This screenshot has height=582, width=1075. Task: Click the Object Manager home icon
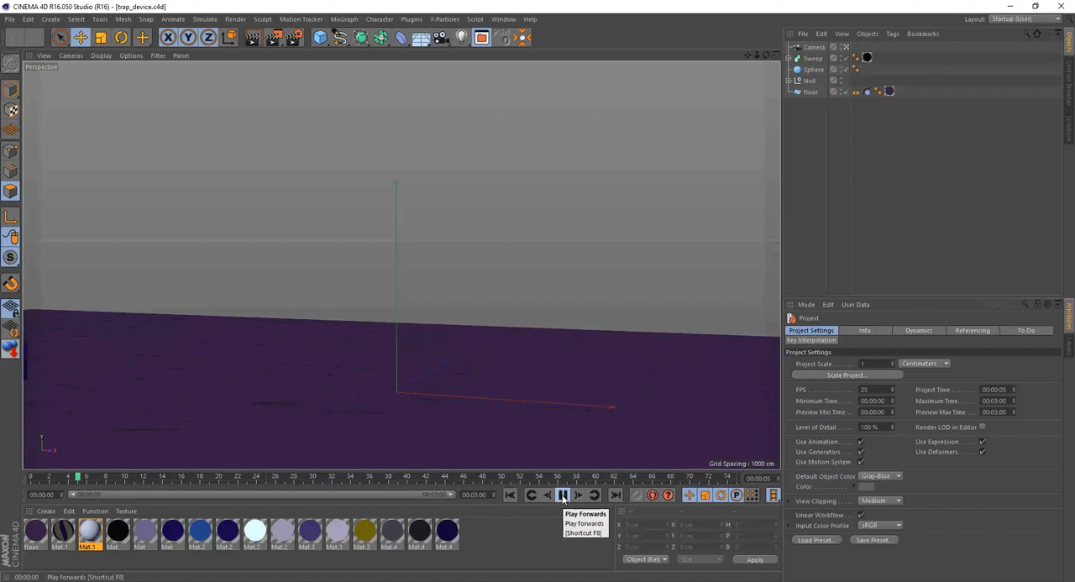[x=1037, y=34]
